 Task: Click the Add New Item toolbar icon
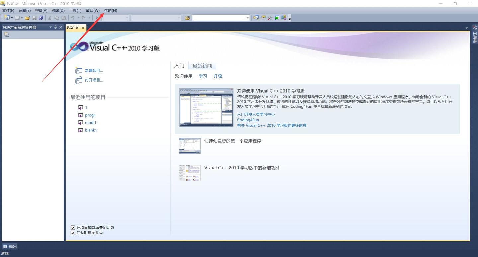[17, 18]
